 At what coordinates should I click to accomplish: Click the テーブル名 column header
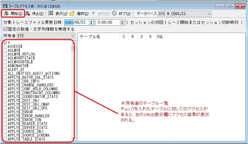pyautogui.click(x=90, y=37)
